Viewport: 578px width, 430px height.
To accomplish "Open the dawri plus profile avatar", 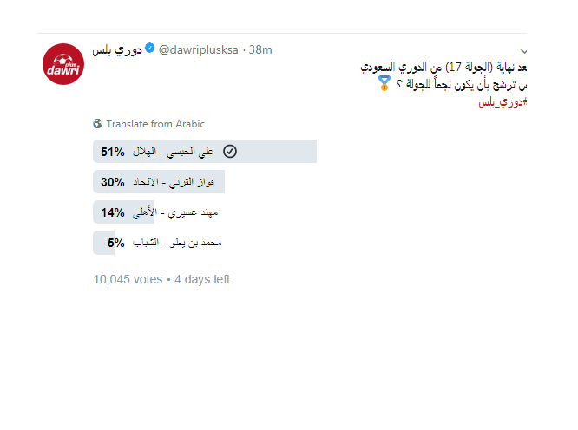I will 63,64.
